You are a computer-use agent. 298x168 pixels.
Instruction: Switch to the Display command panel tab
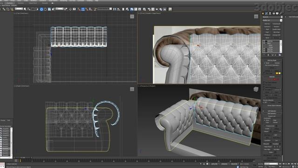277,14
